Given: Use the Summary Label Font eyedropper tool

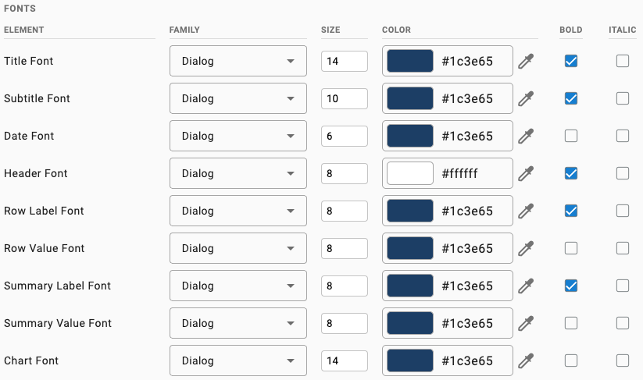Looking at the screenshot, I should (526, 286).
